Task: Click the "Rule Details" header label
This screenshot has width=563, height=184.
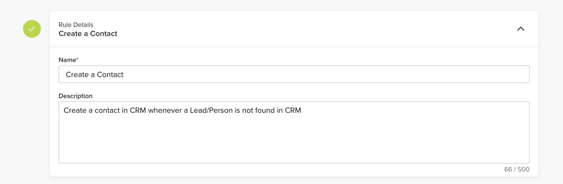Action: click(76, 25)
